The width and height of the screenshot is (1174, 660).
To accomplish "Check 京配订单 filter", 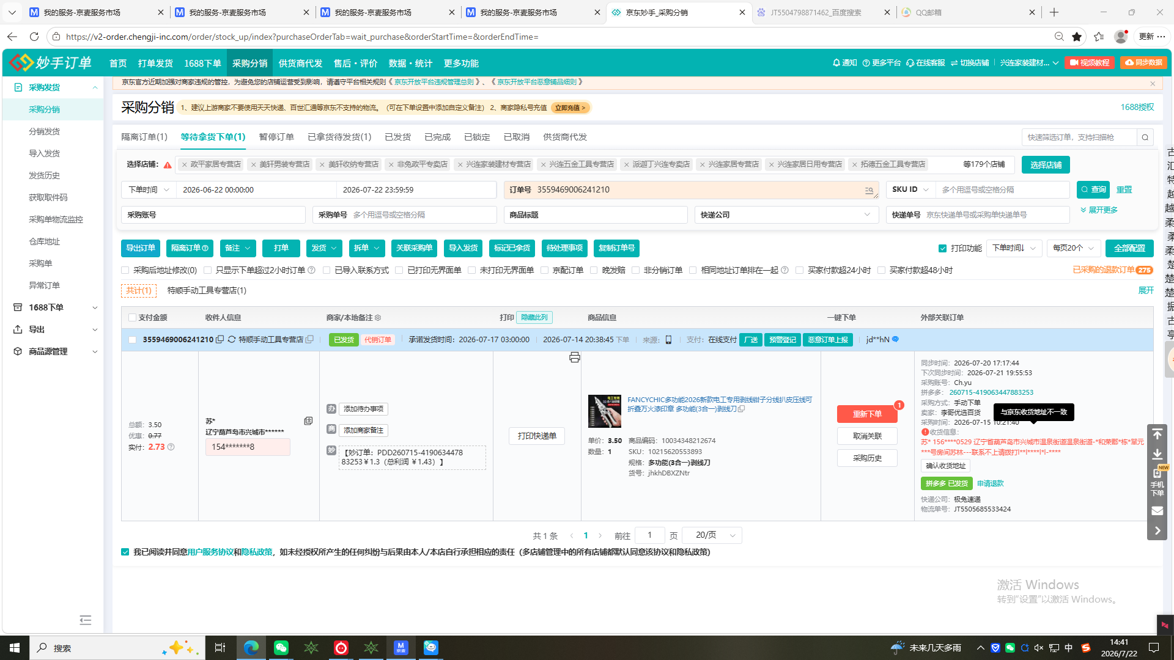I will point(544,270).
